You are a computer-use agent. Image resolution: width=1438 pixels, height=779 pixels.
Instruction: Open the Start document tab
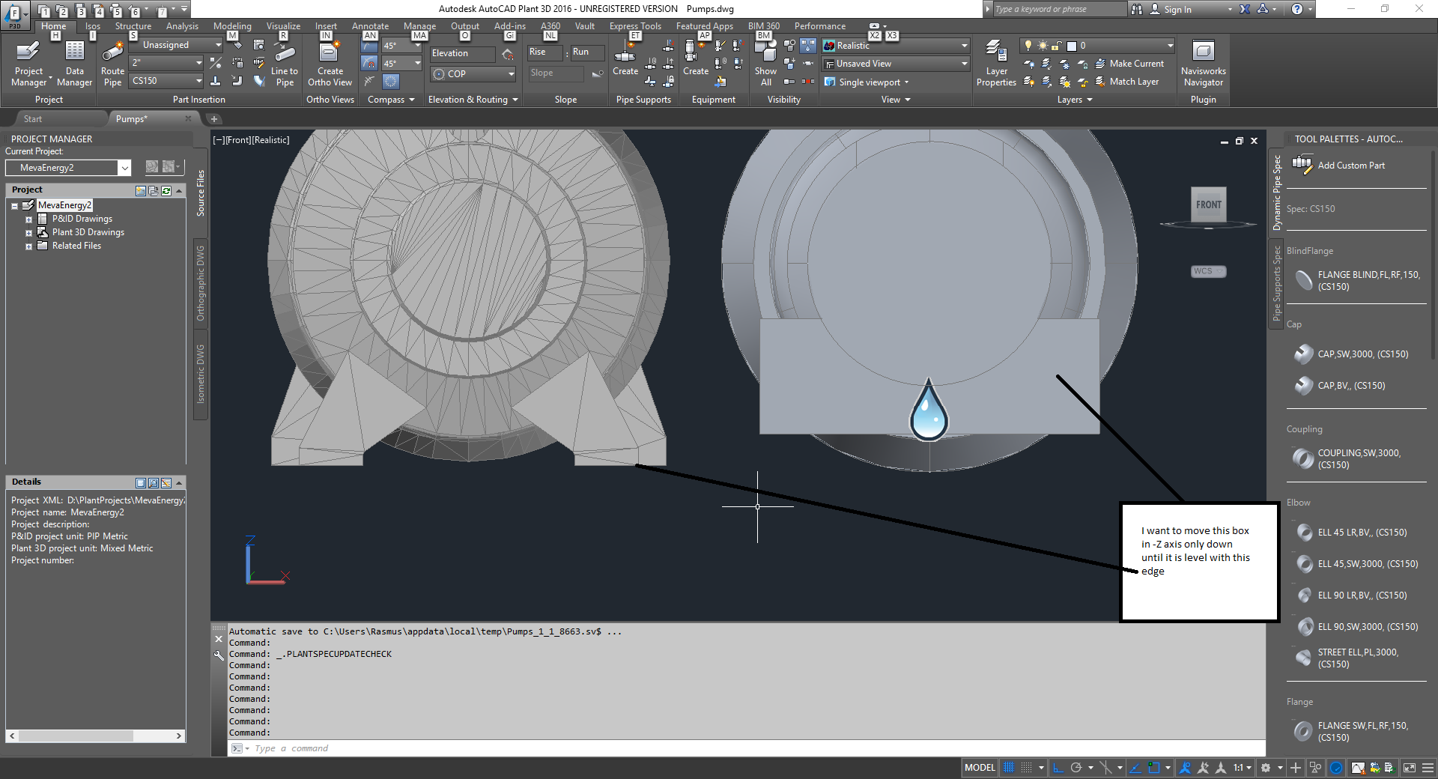[33, 119]
